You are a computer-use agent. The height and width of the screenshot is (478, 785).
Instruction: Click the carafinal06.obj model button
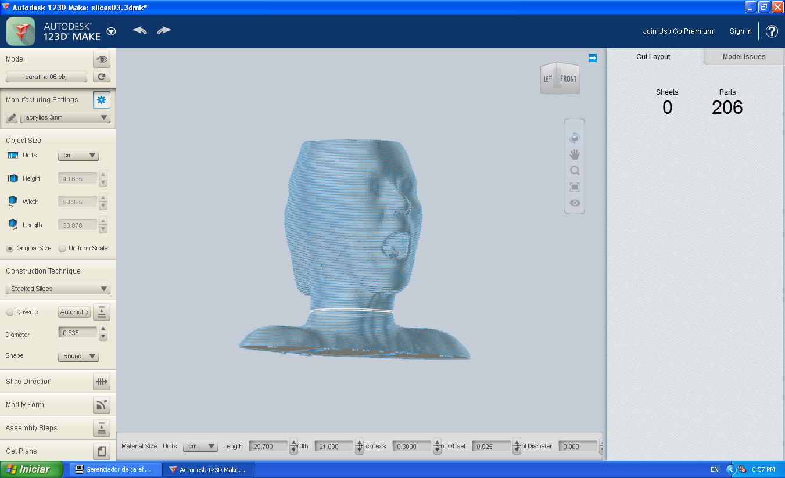click(x=46, y=77)
